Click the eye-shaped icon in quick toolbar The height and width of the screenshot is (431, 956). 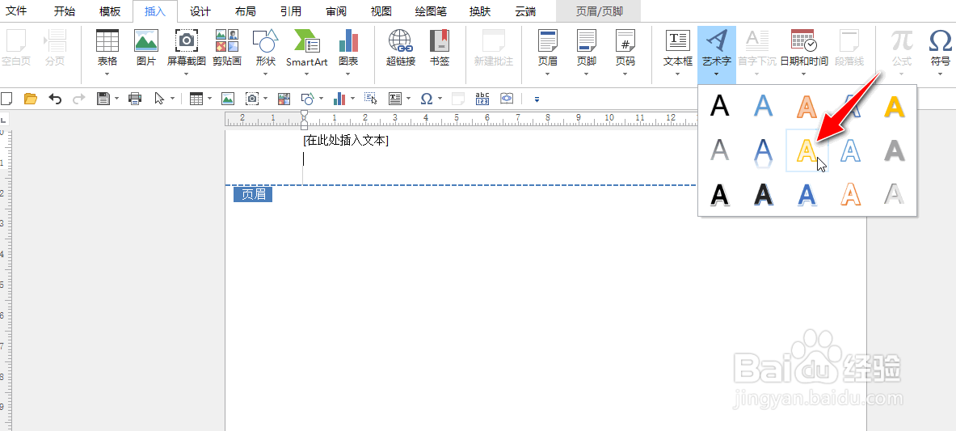(x=506, y=99)
